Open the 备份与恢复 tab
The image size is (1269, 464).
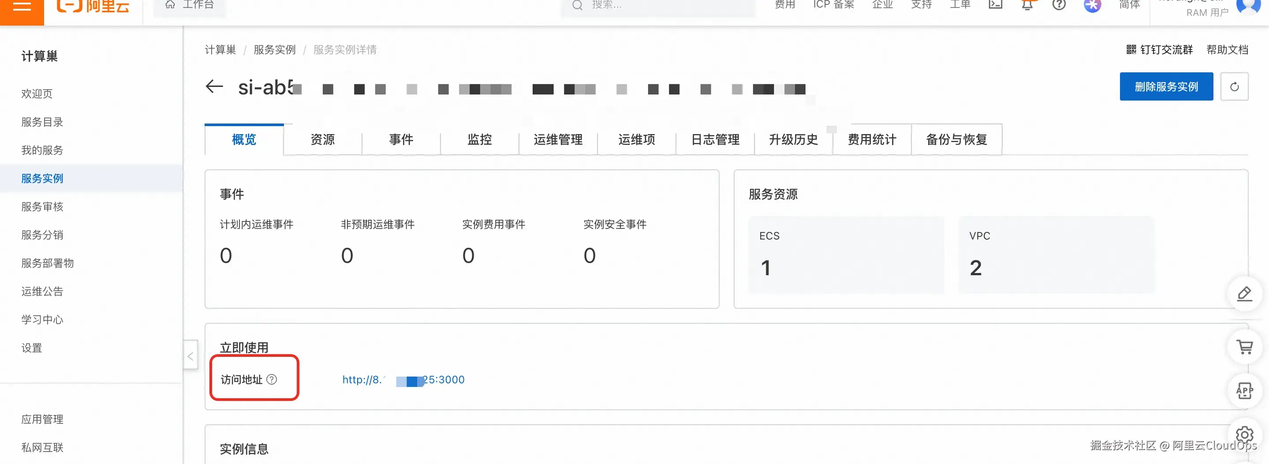pyautogui.click(x=956, y=140)
